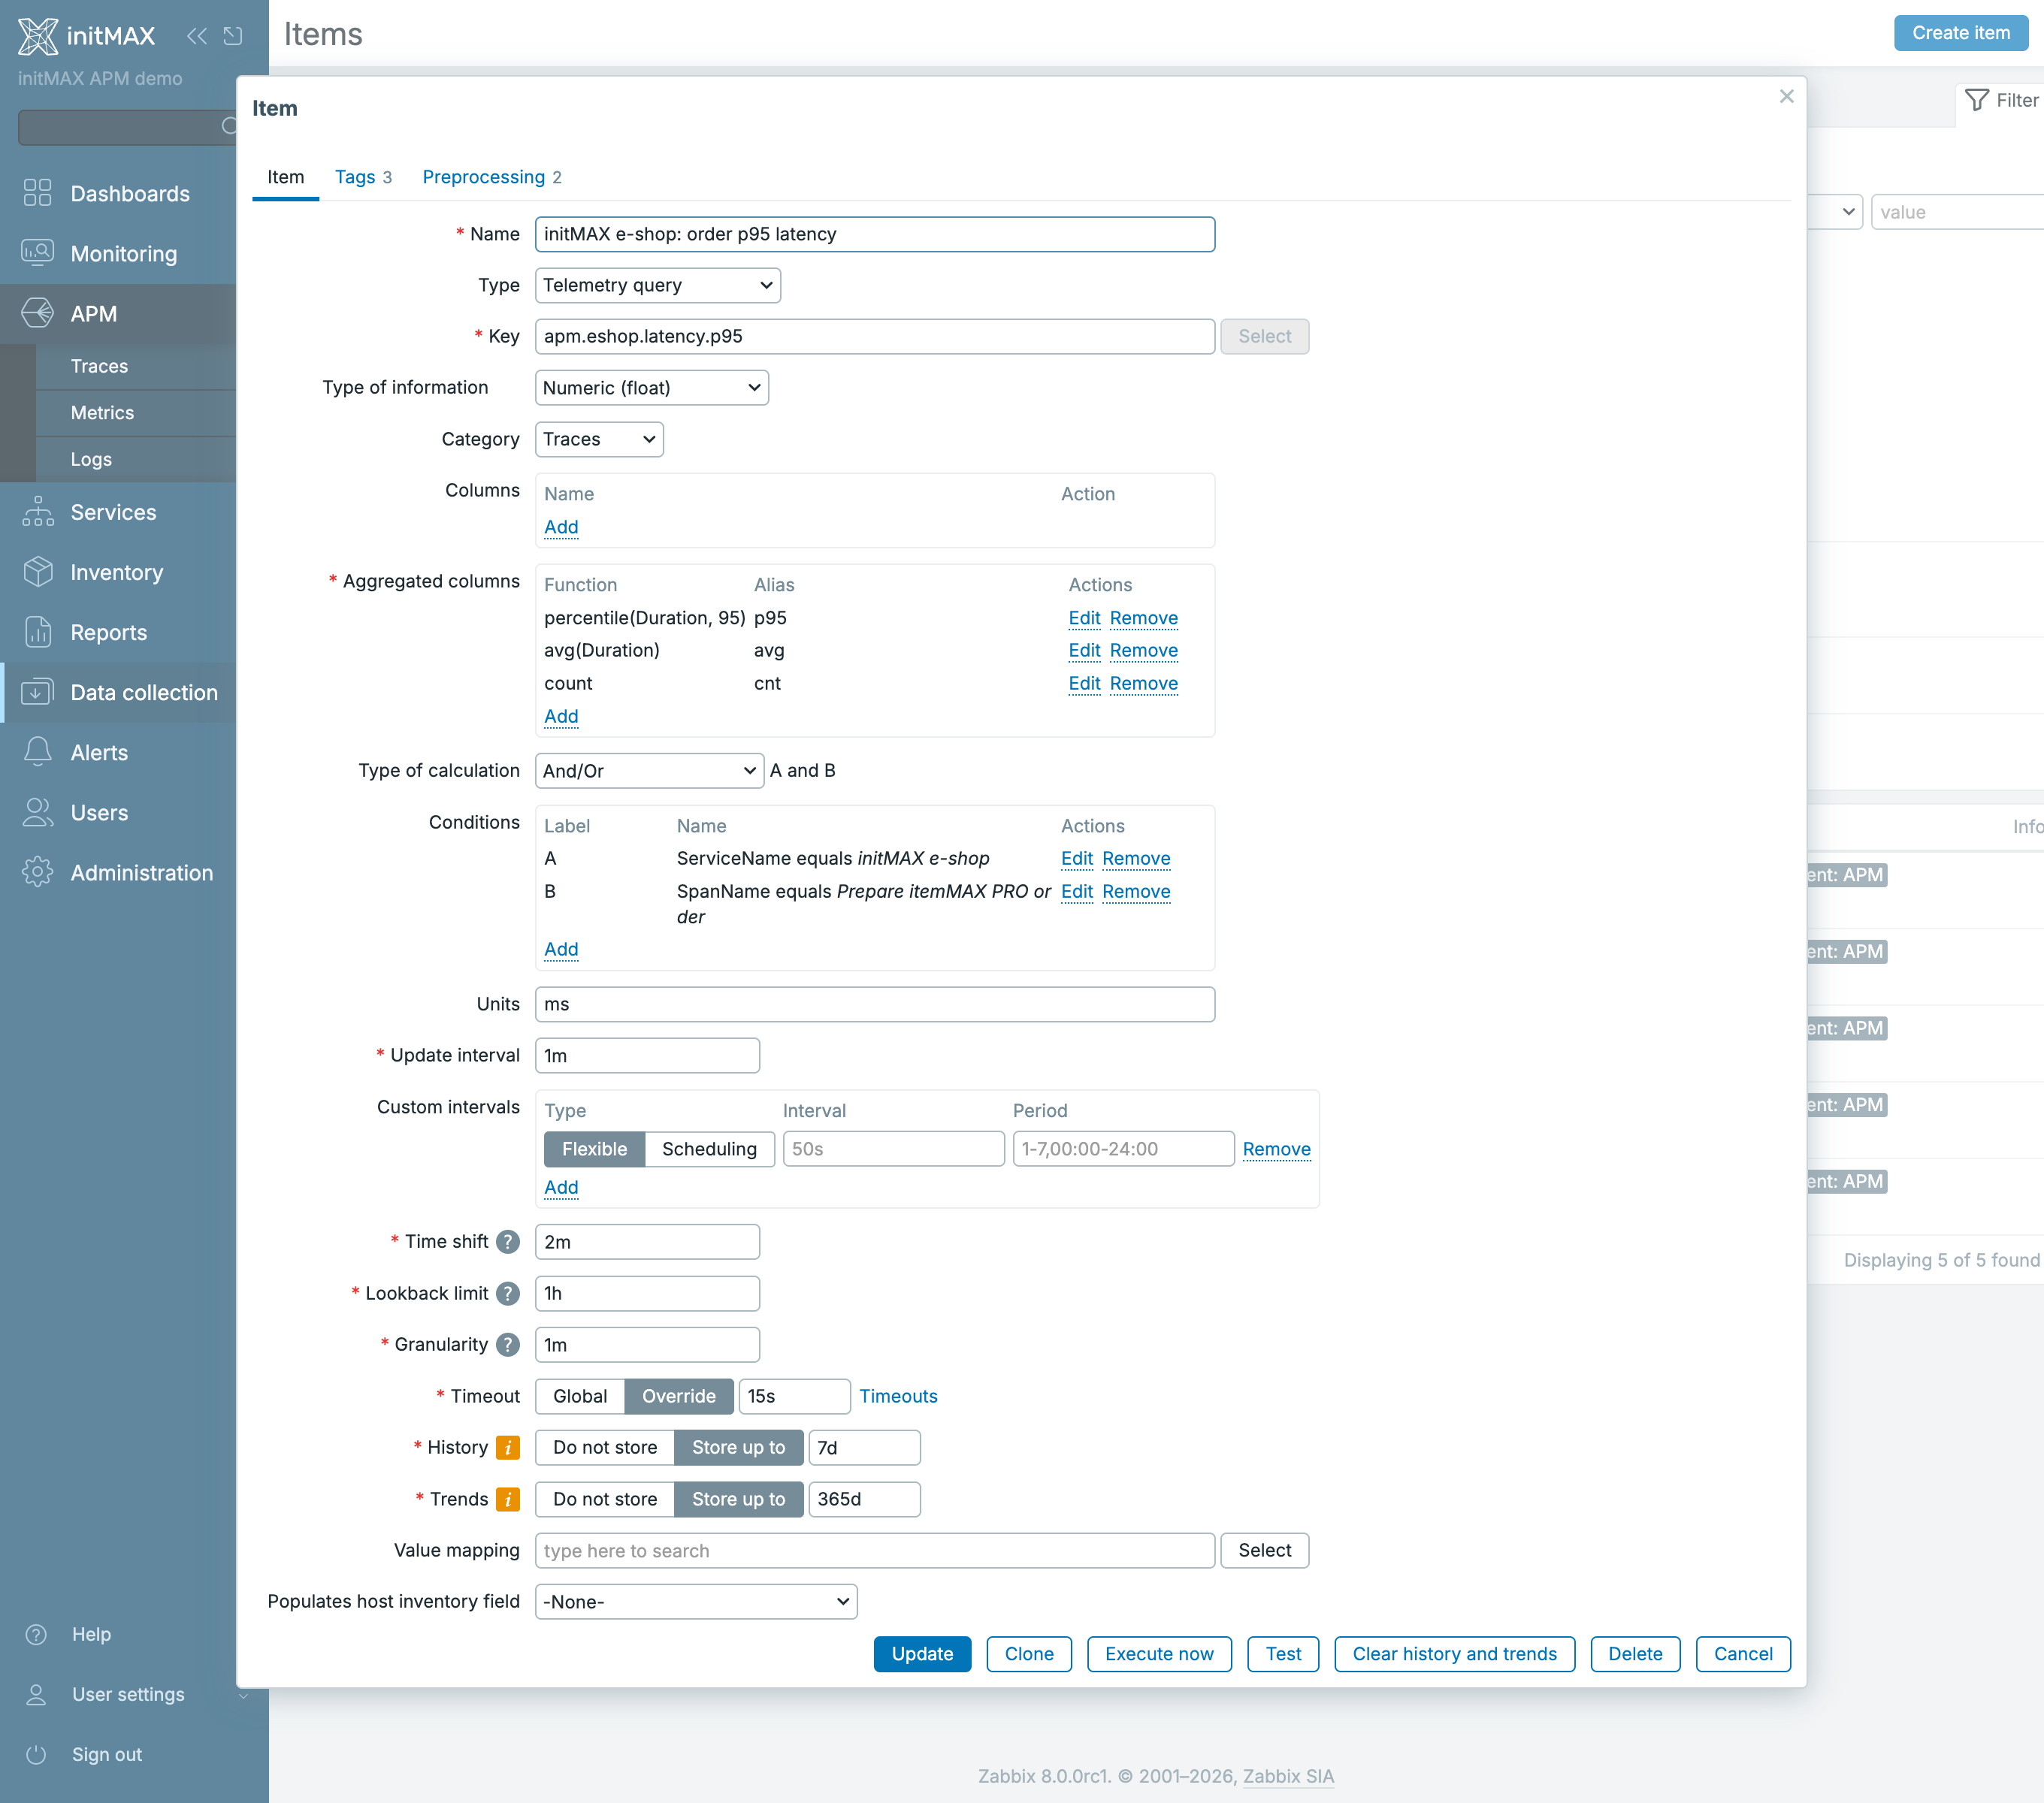
Task: Open the Alerts bell icon
Action: [x=37, y=751]
